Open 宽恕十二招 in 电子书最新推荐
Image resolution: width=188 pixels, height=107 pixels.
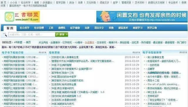point(153,80)
